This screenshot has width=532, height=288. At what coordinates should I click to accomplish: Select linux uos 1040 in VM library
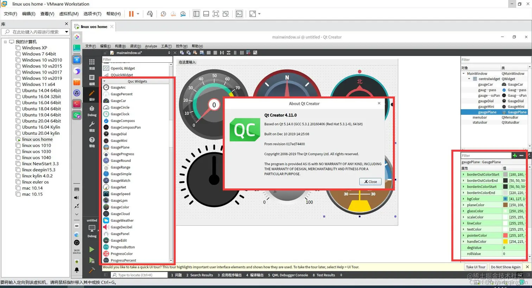(37, 158)
